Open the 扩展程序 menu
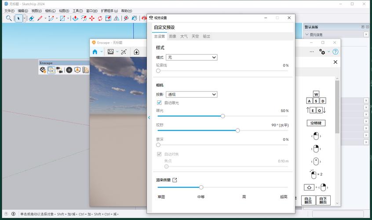The image size is (372, 220). pyautogui.click(x=109, y=11)
